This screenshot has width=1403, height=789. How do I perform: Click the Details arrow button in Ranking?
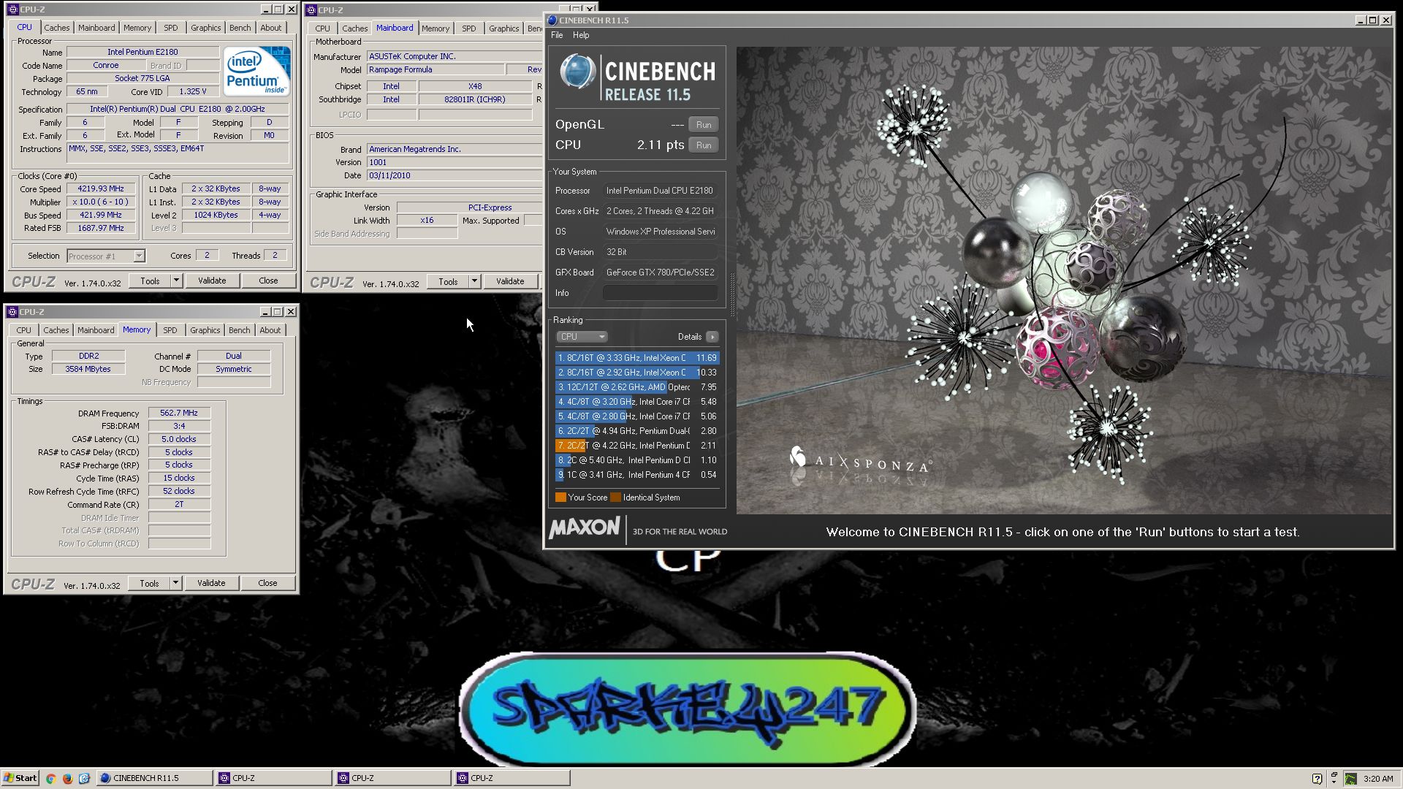712,337
